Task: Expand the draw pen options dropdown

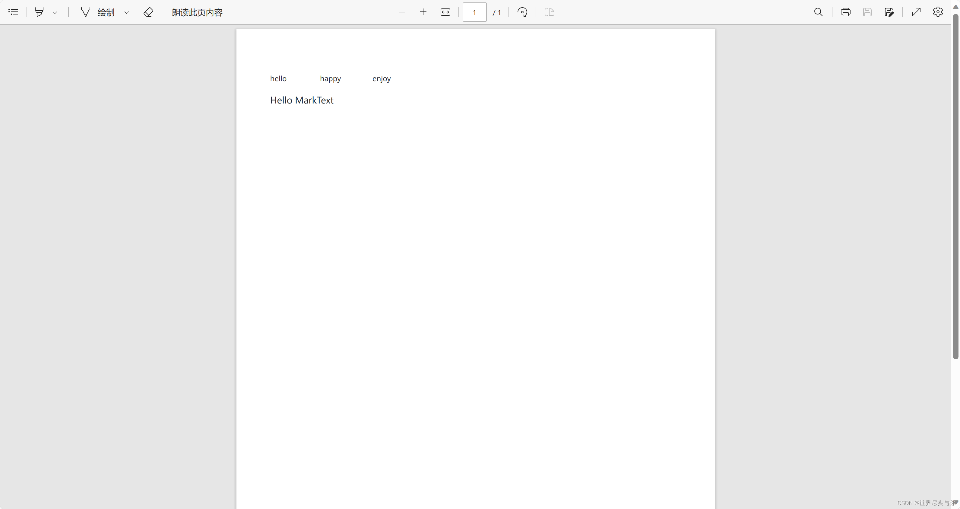Action: (127, 12)
